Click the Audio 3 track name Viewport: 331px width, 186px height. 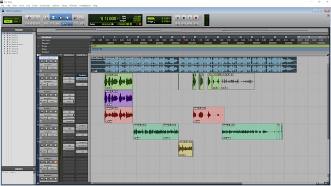48,108
